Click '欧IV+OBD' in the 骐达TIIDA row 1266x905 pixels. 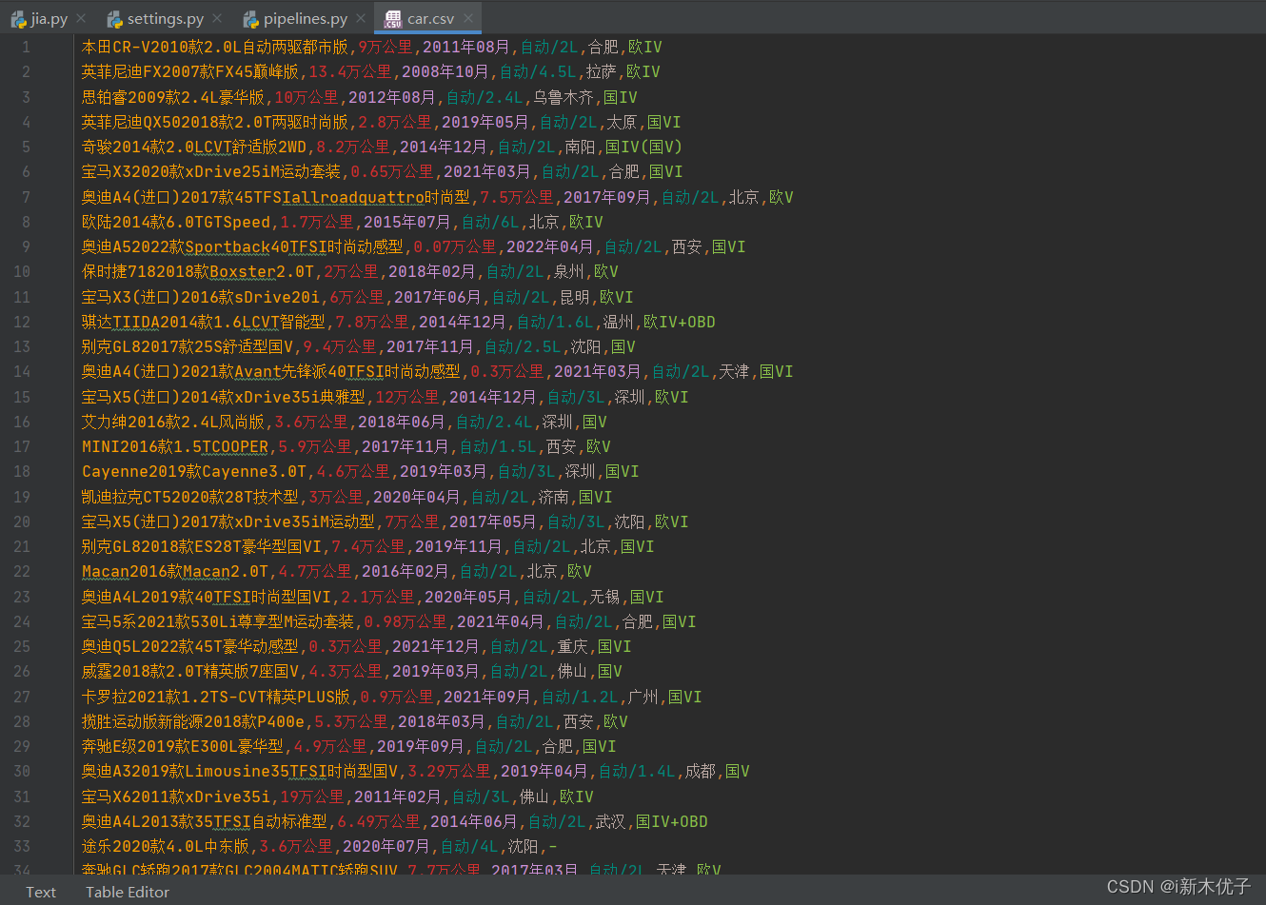coord(680,322)
